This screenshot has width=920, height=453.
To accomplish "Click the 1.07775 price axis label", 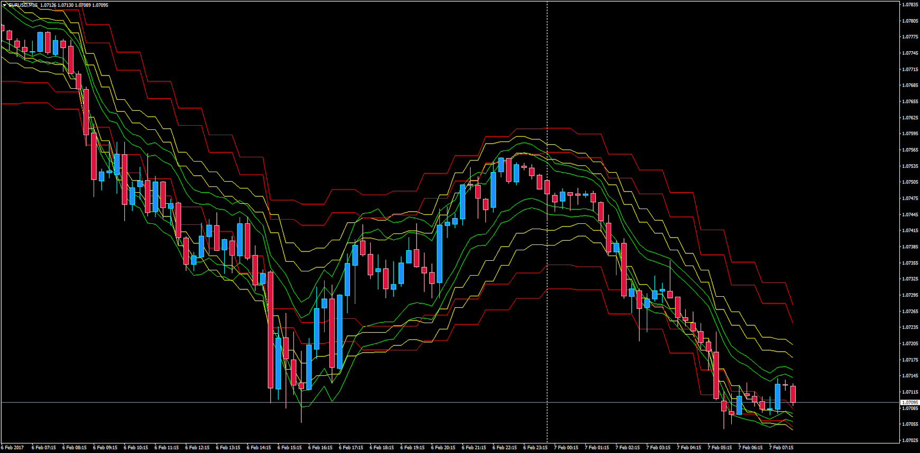I will pos(909,37).
